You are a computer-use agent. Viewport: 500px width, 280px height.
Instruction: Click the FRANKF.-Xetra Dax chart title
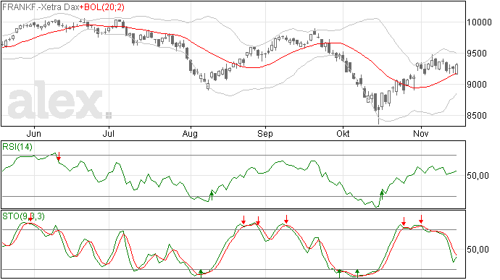tap(41, 7)
